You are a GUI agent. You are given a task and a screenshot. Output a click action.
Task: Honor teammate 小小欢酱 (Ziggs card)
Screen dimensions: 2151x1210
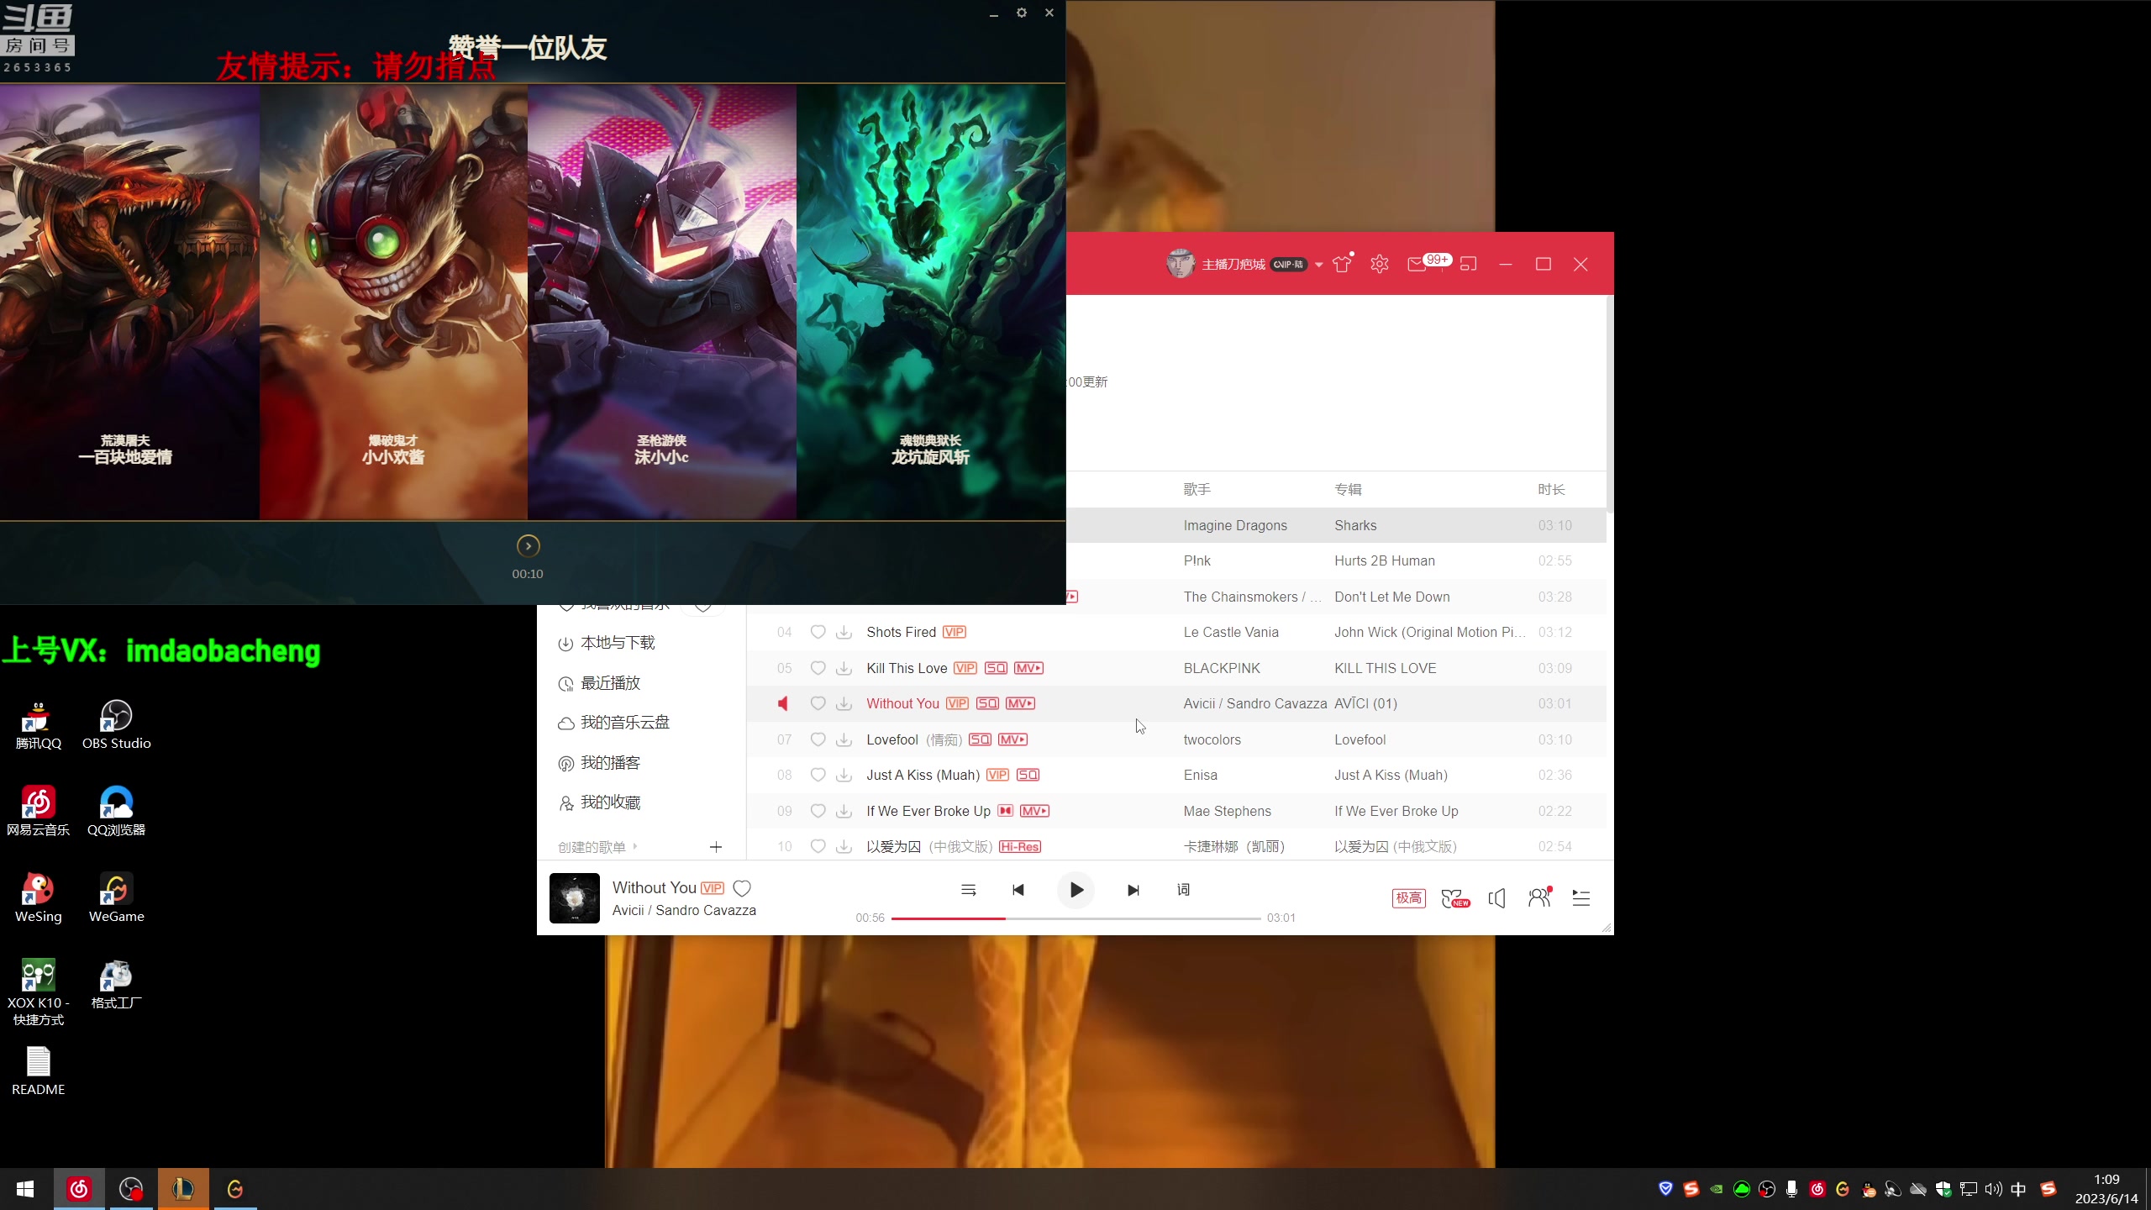click(393, 302)
